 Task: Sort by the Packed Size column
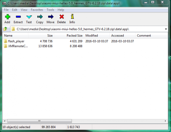(69, 36)
